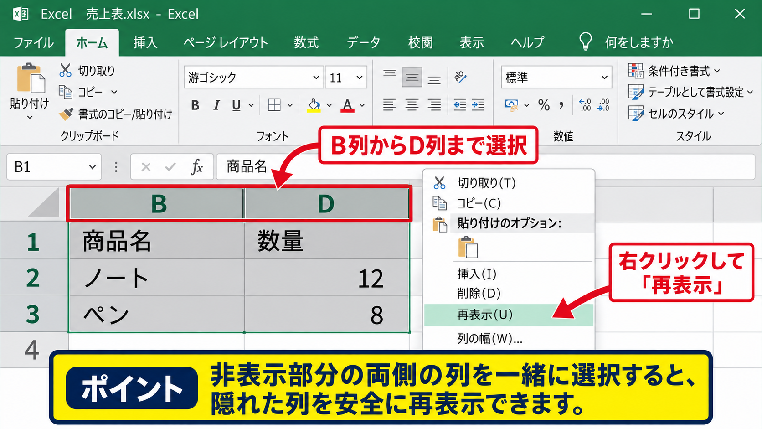This screenshot has width=762, height=429.
Task: Click the decrease indent icon
Action: (459, 105)
